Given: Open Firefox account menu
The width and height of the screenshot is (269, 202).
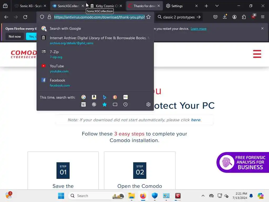Looking at the screenshot, I should [234, 17].
